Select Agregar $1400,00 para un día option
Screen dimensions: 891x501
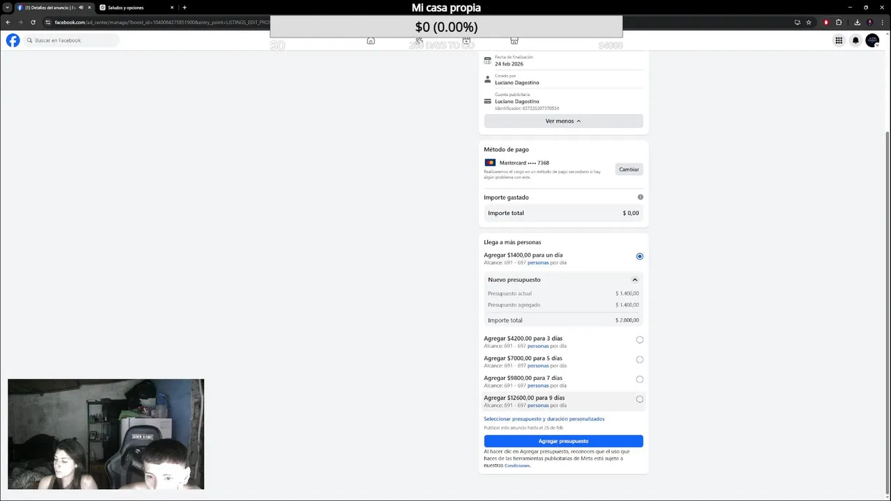640,256
